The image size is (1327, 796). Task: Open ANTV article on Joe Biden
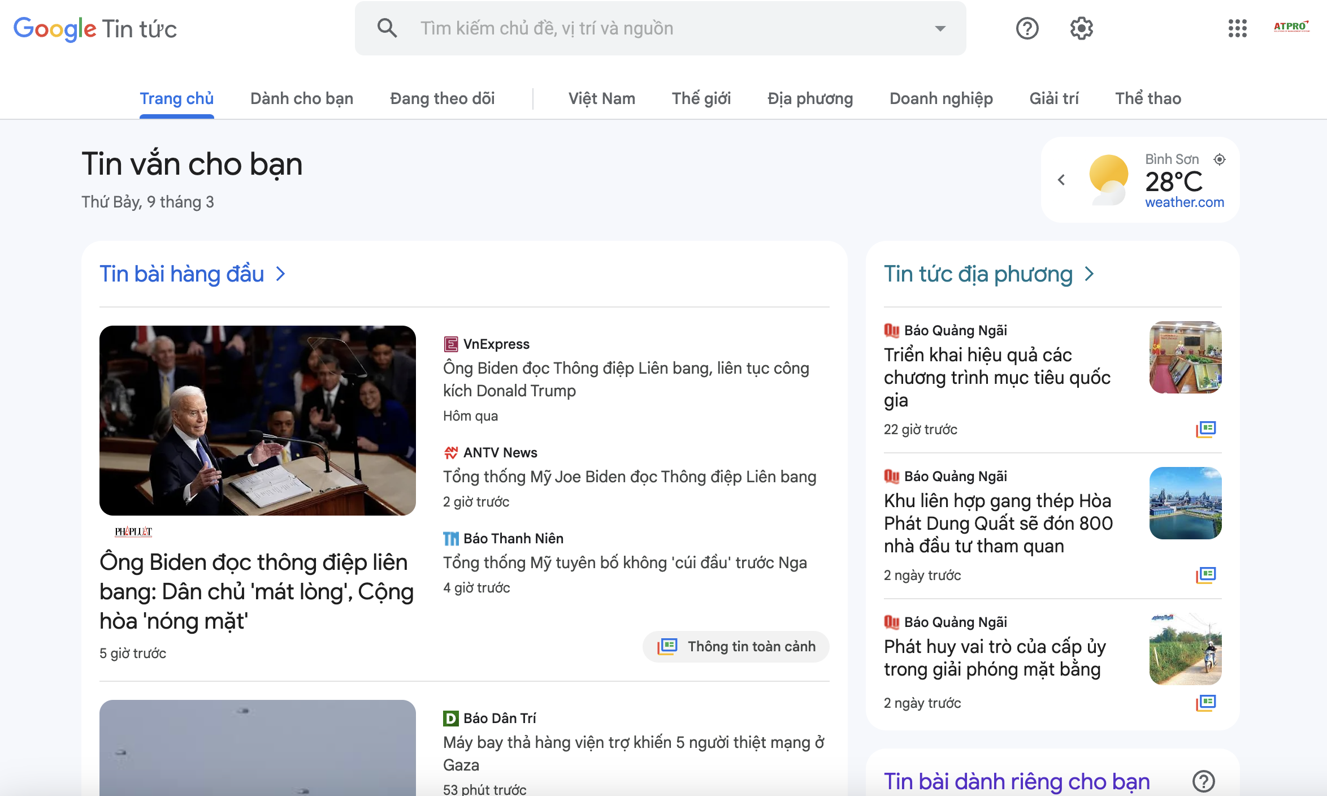[630, 477]
